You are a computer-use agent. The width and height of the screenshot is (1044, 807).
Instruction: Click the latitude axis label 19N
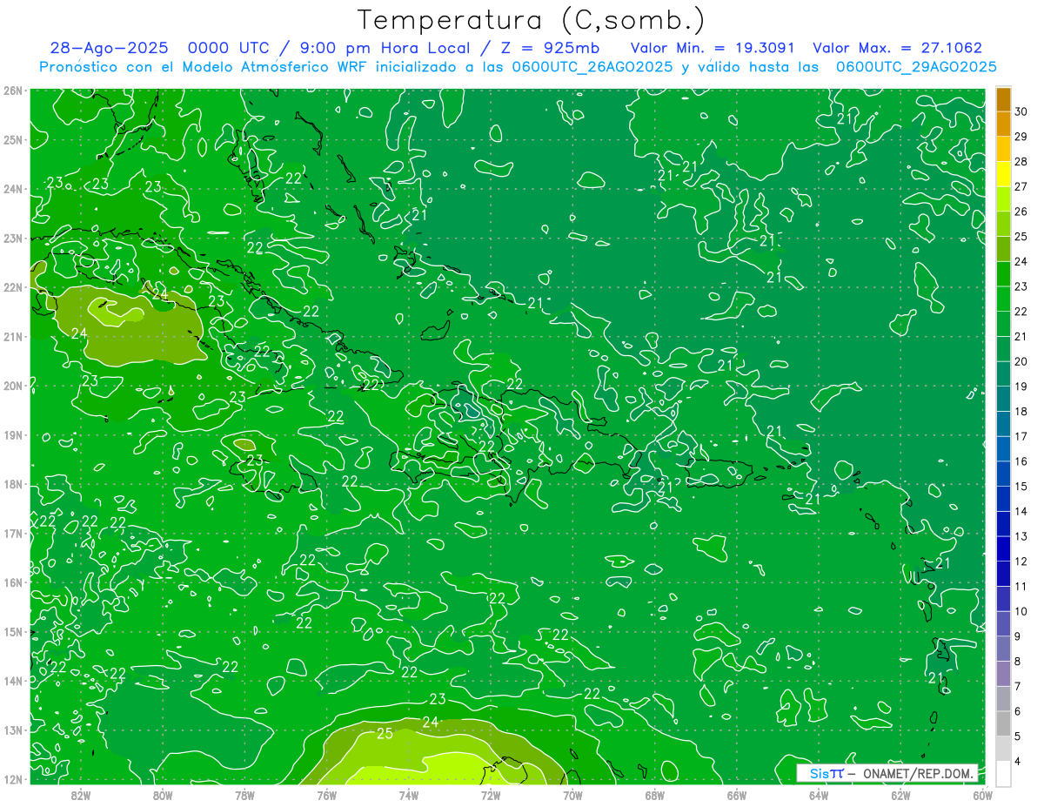(x=13, y=434)
